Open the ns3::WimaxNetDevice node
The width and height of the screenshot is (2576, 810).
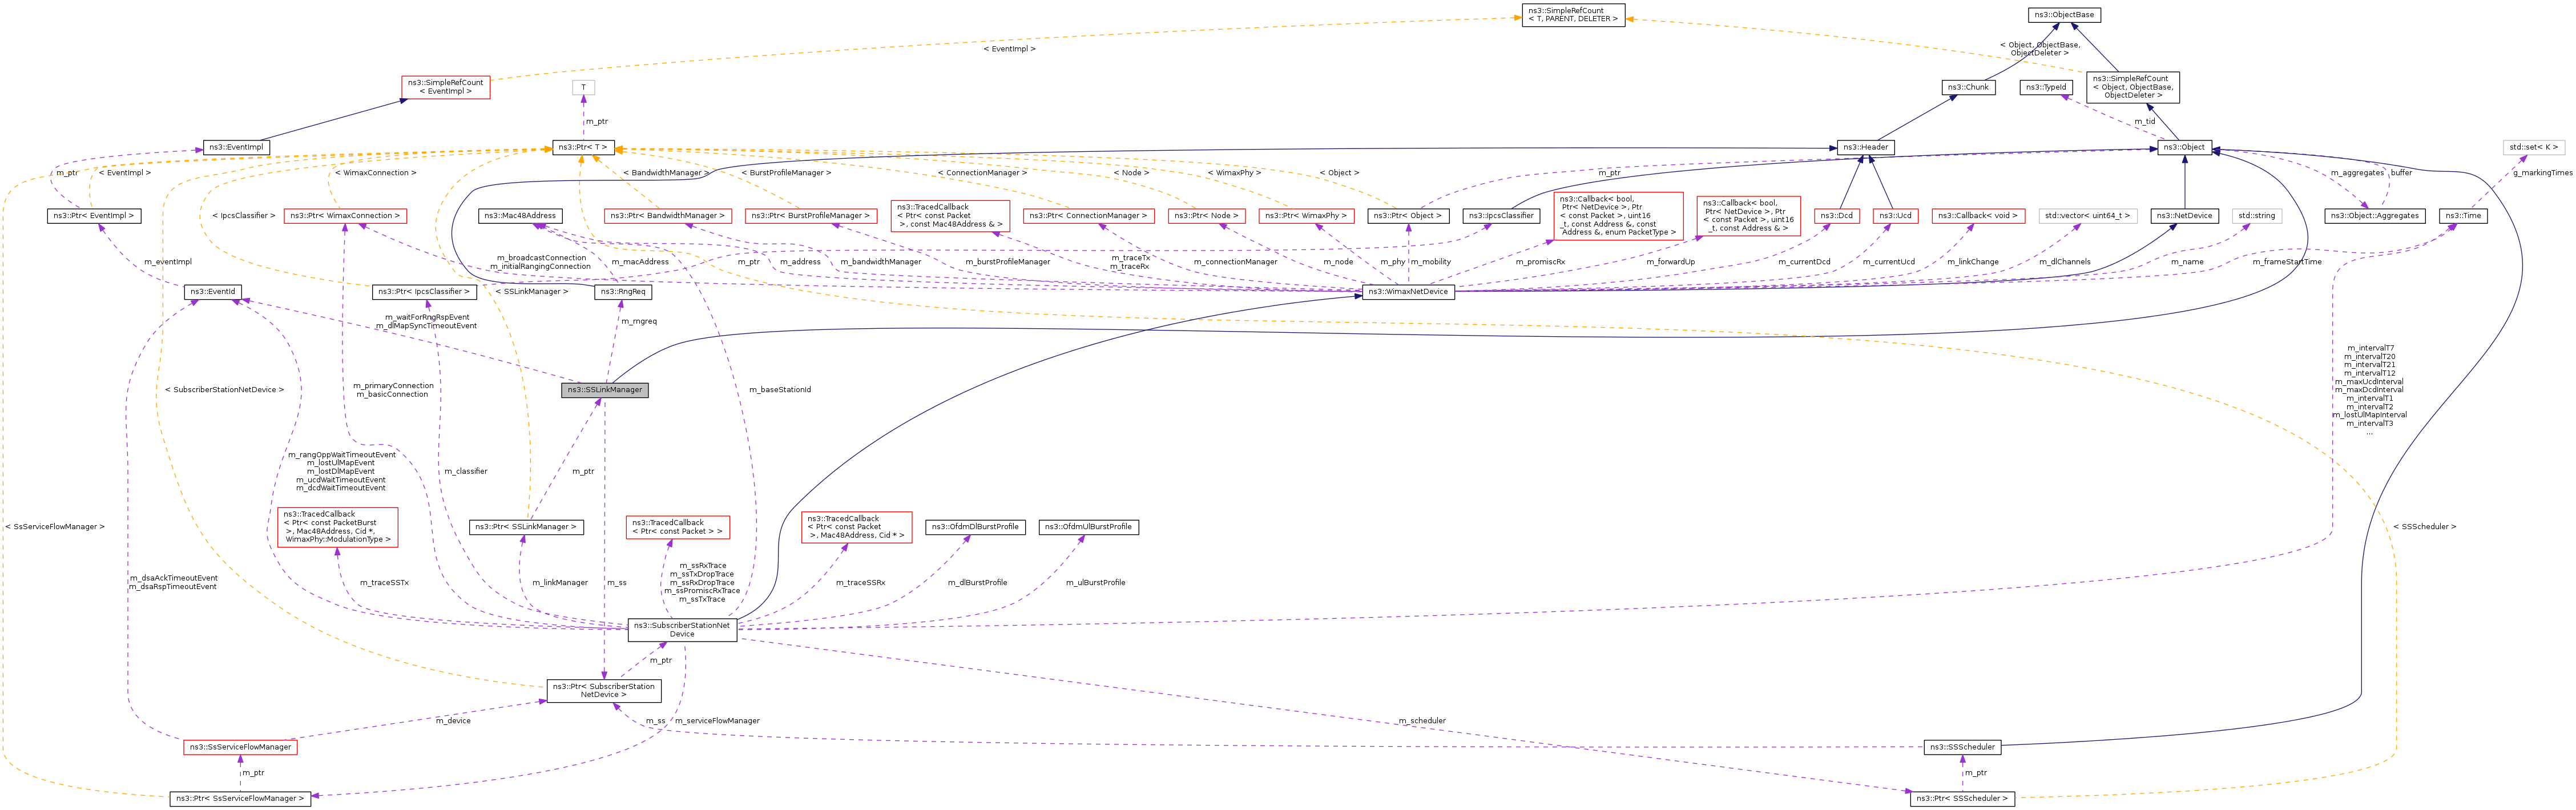click(x=1408, y=292)
